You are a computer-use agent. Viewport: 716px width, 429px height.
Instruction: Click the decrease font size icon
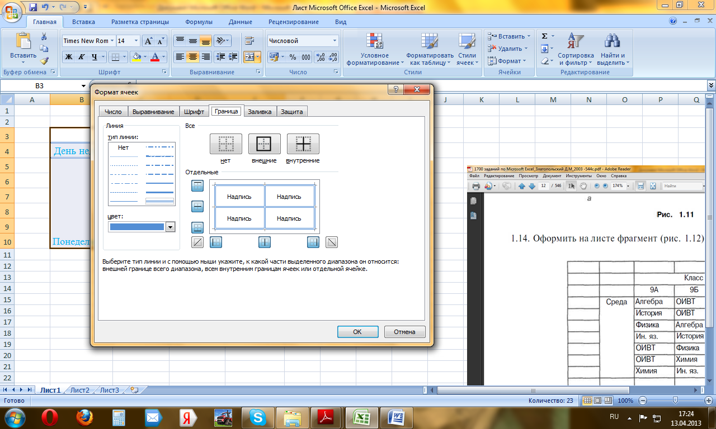(161, 41)
